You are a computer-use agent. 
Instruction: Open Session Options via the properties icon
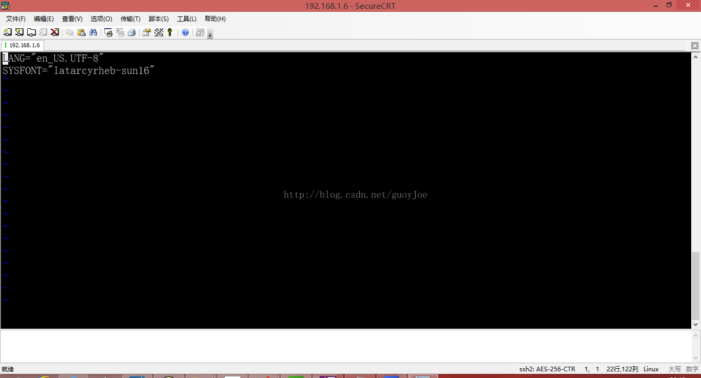click(x=146, y=32)
